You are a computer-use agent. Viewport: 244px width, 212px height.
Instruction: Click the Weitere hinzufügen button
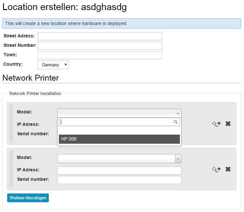pyautogui.click(x=28, y=198)
